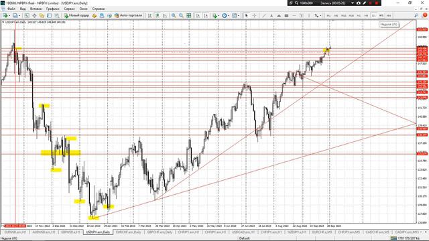Open the periods clock icon
Viewport: 429px width, 241px height.
click(225, 15)
